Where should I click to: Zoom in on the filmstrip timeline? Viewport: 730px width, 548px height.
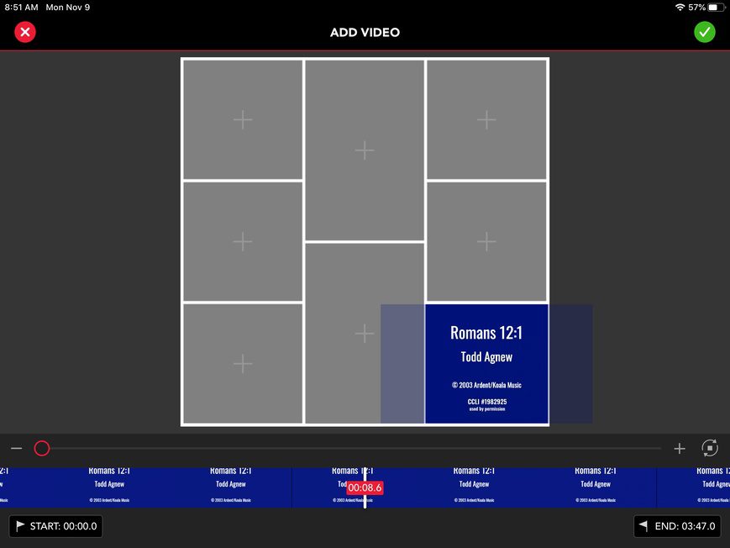[x=680, y=448]
